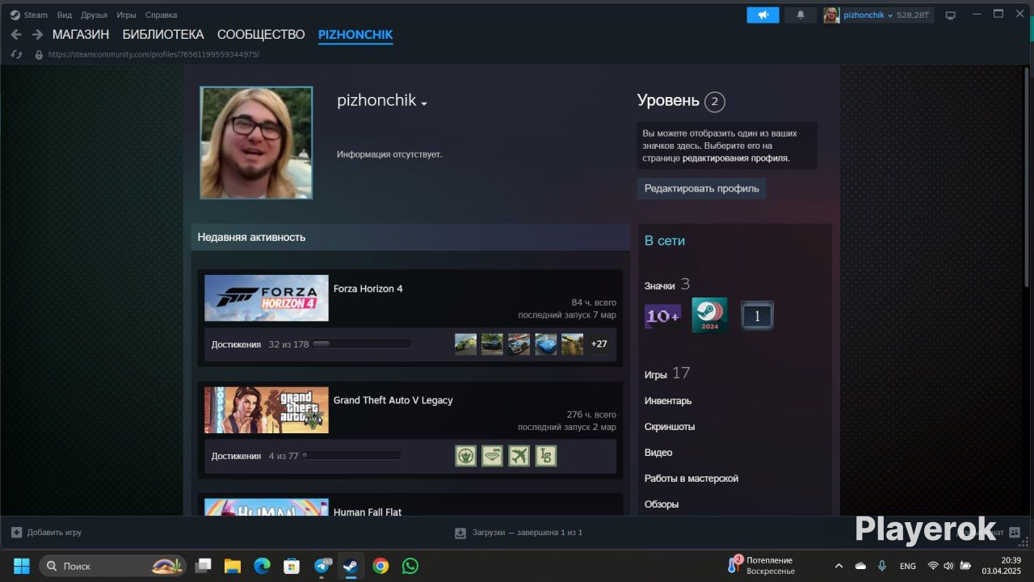Open Forza Horizon 4 game banner
The image size is (1034, 582).
pyautogui.click(x=267, y=298)
